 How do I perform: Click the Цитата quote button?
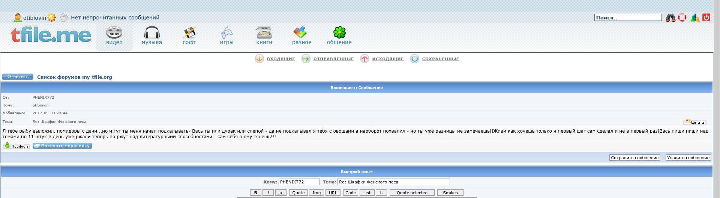coord(694,122)
